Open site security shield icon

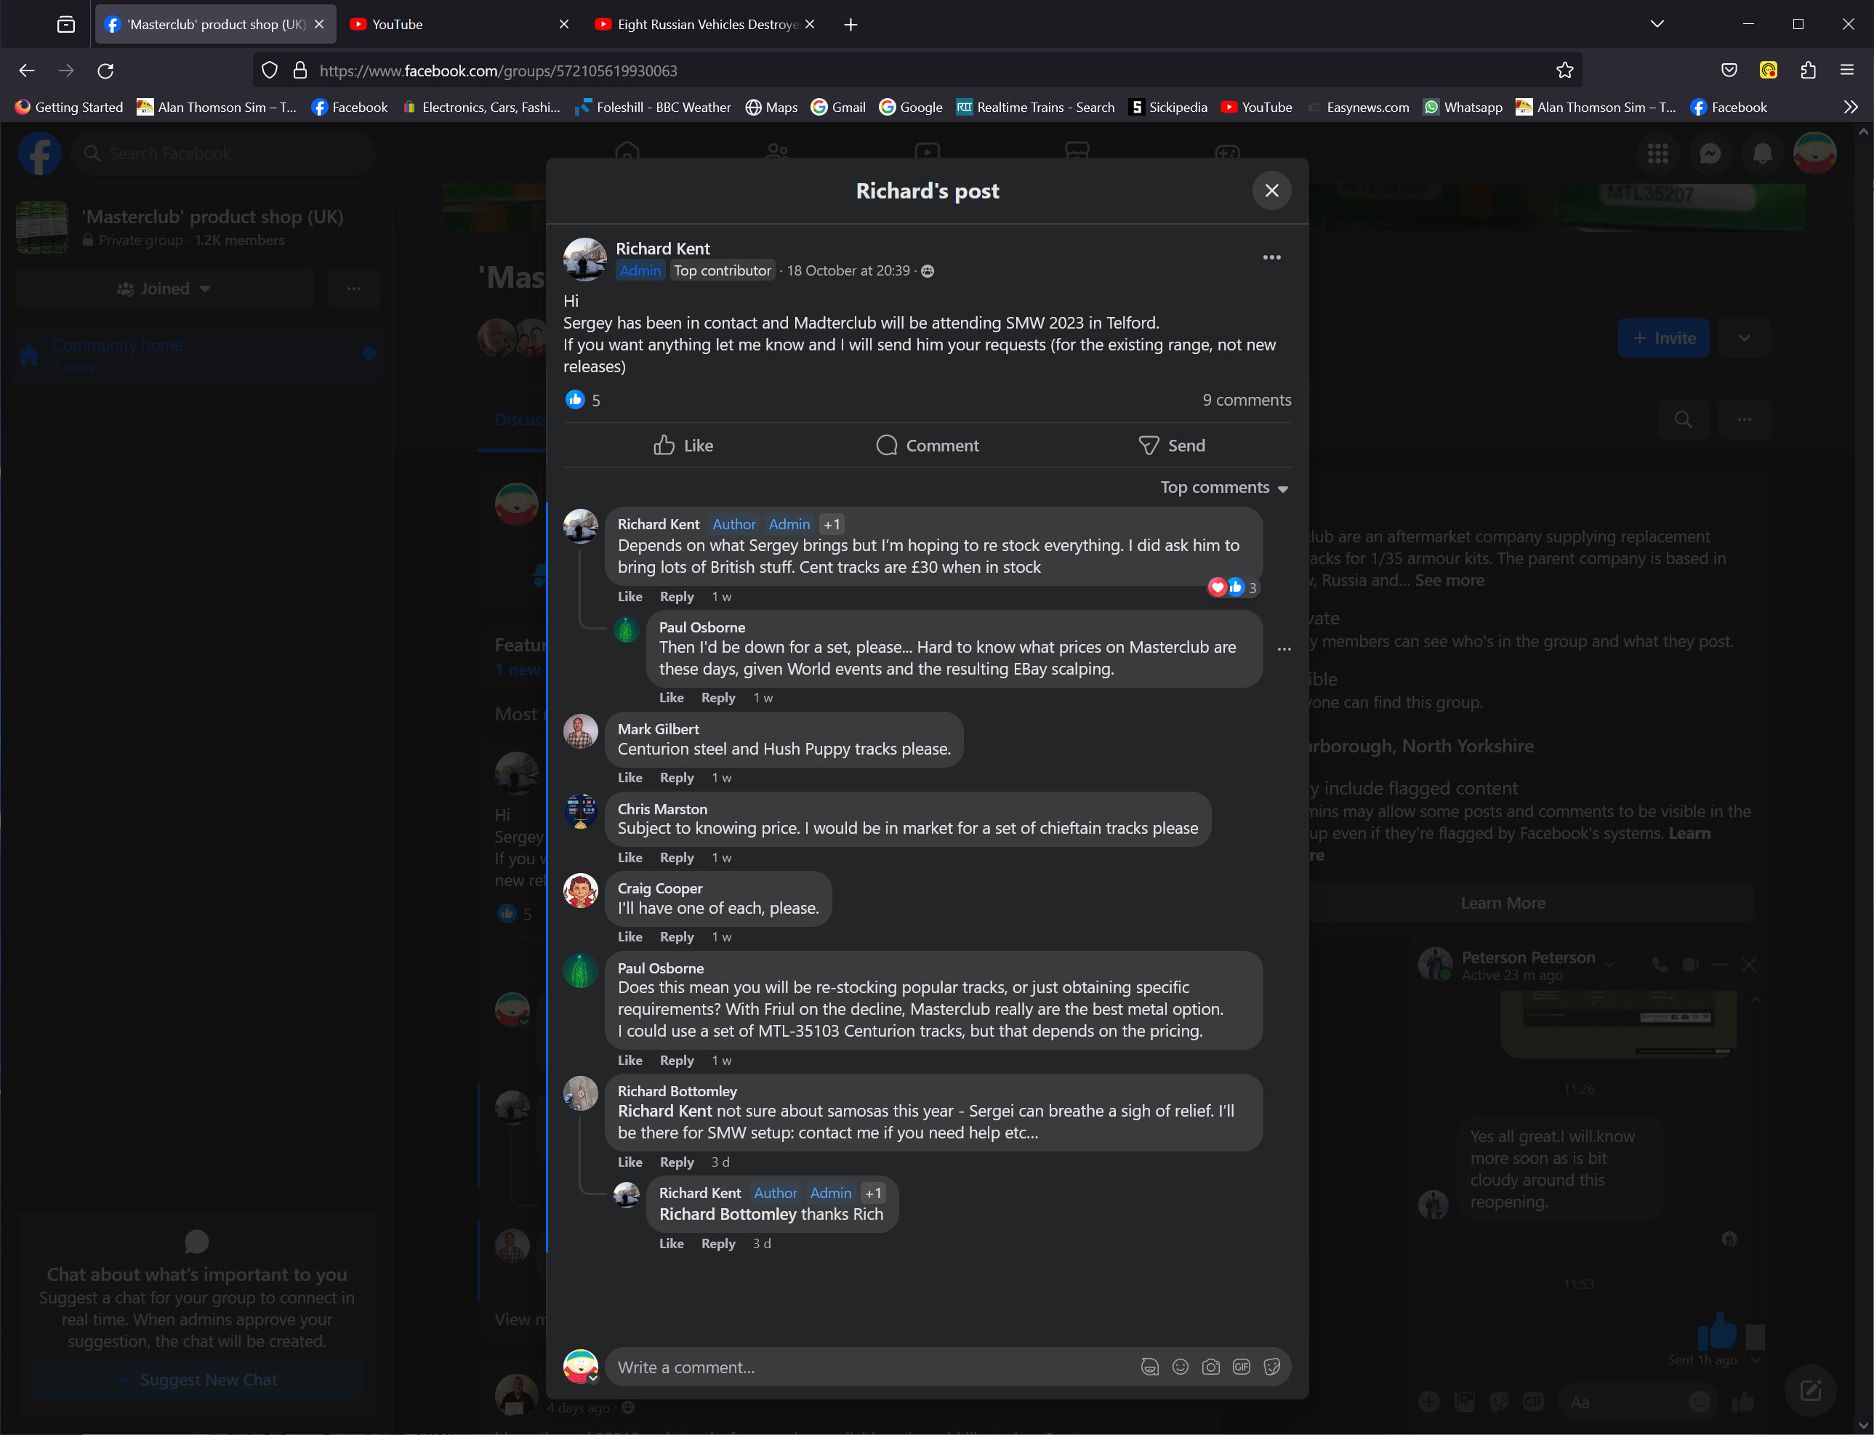269,70
